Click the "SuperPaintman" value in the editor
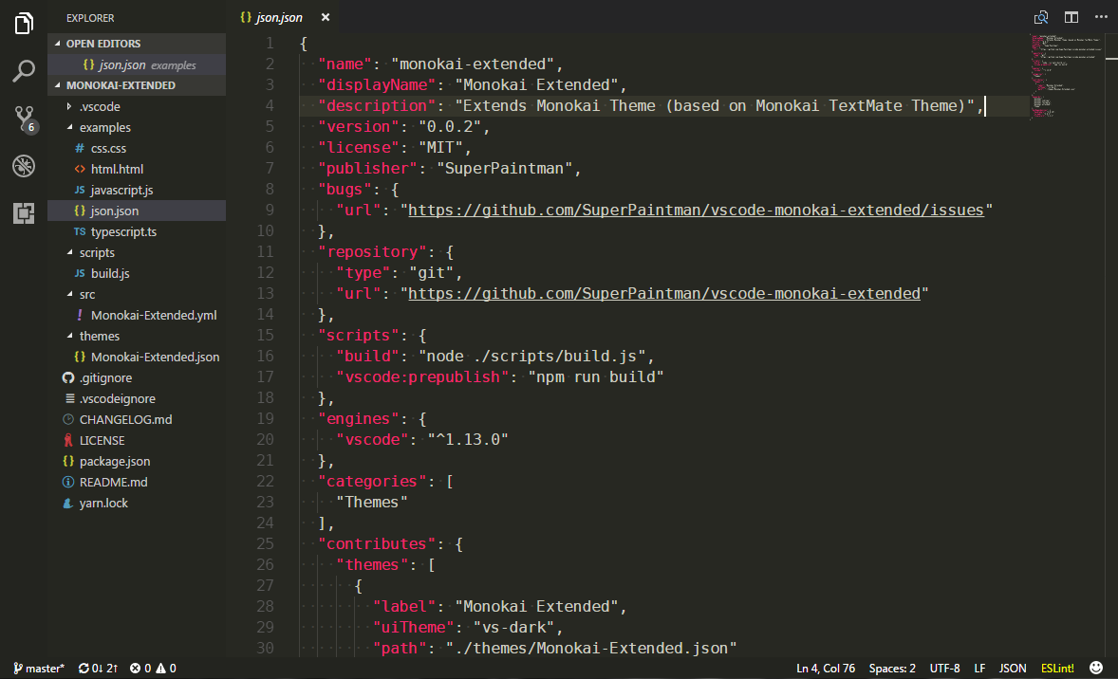The height and width of the screenshot is (679, 1118). pyautogui.click(x=505, y=168)
